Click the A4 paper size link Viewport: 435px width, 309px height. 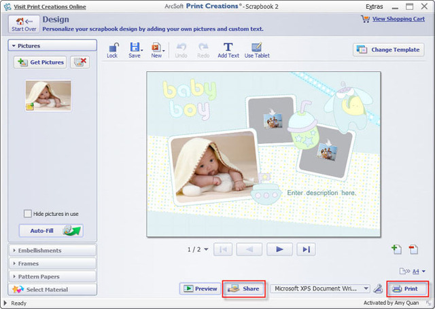(415, 272)
